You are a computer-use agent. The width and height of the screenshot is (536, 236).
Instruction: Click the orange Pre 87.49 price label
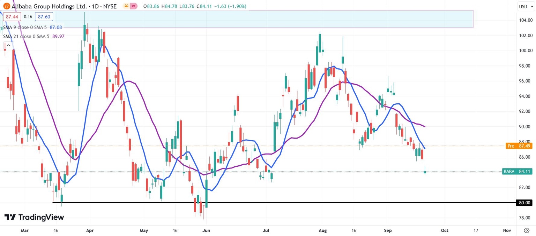519,146
